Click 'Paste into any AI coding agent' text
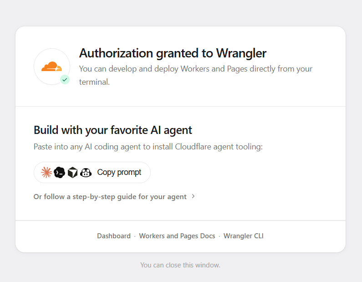The width and height of the screenshot is (362, 282). pos(148,147)
